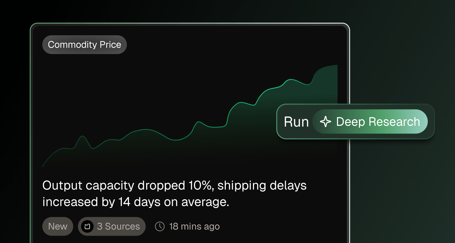This screenshot has height=243, width=455.
Task: Click the start of the chart line
Action: tap(43, 165)
